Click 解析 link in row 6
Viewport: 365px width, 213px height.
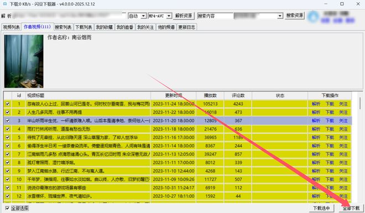pyautogui.click(x=316, y=146)
